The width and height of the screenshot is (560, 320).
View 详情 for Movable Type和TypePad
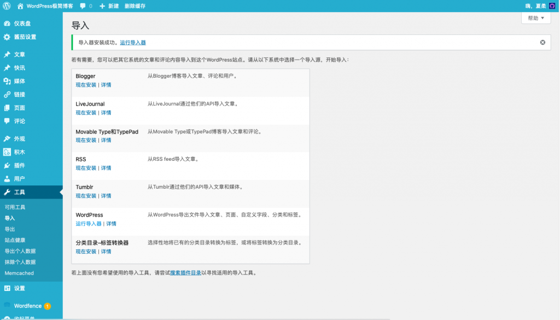[x=106, y=141]
